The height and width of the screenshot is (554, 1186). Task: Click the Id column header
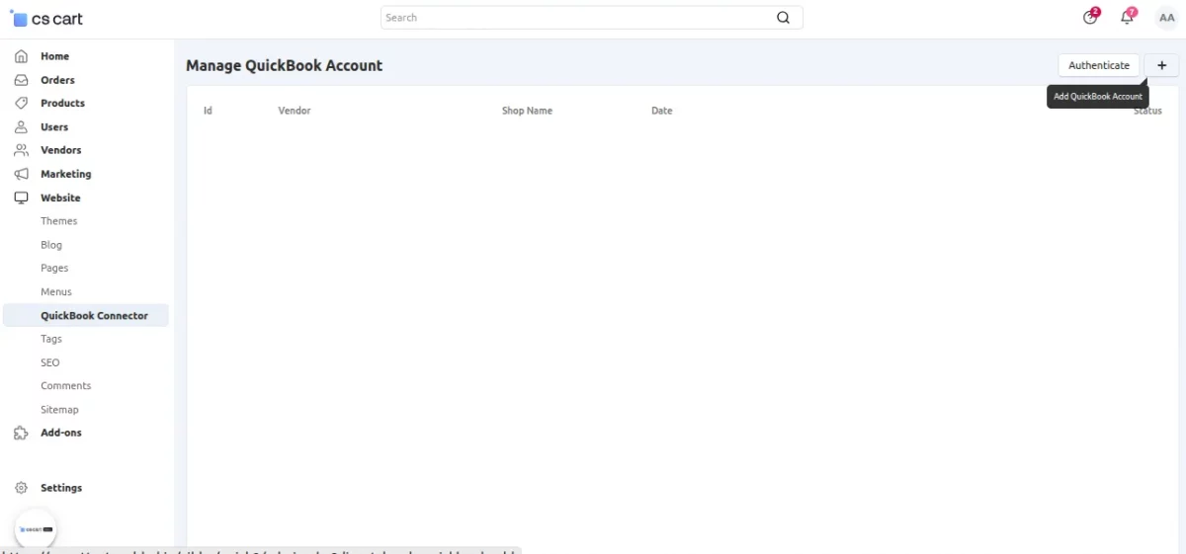[208, 111]
